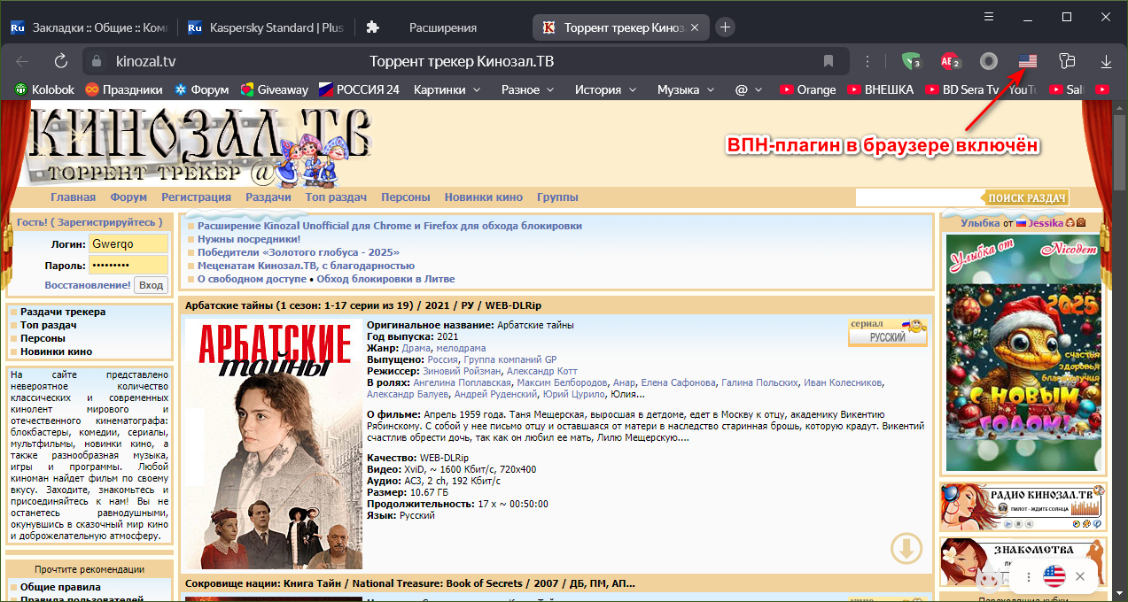Open the РОССИЯ 24 bookmark
1128x602 pixels.
click(359, 89)
